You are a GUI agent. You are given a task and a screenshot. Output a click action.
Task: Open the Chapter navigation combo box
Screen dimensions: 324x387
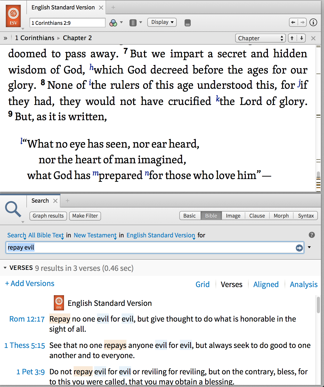(x=260, y=38)
